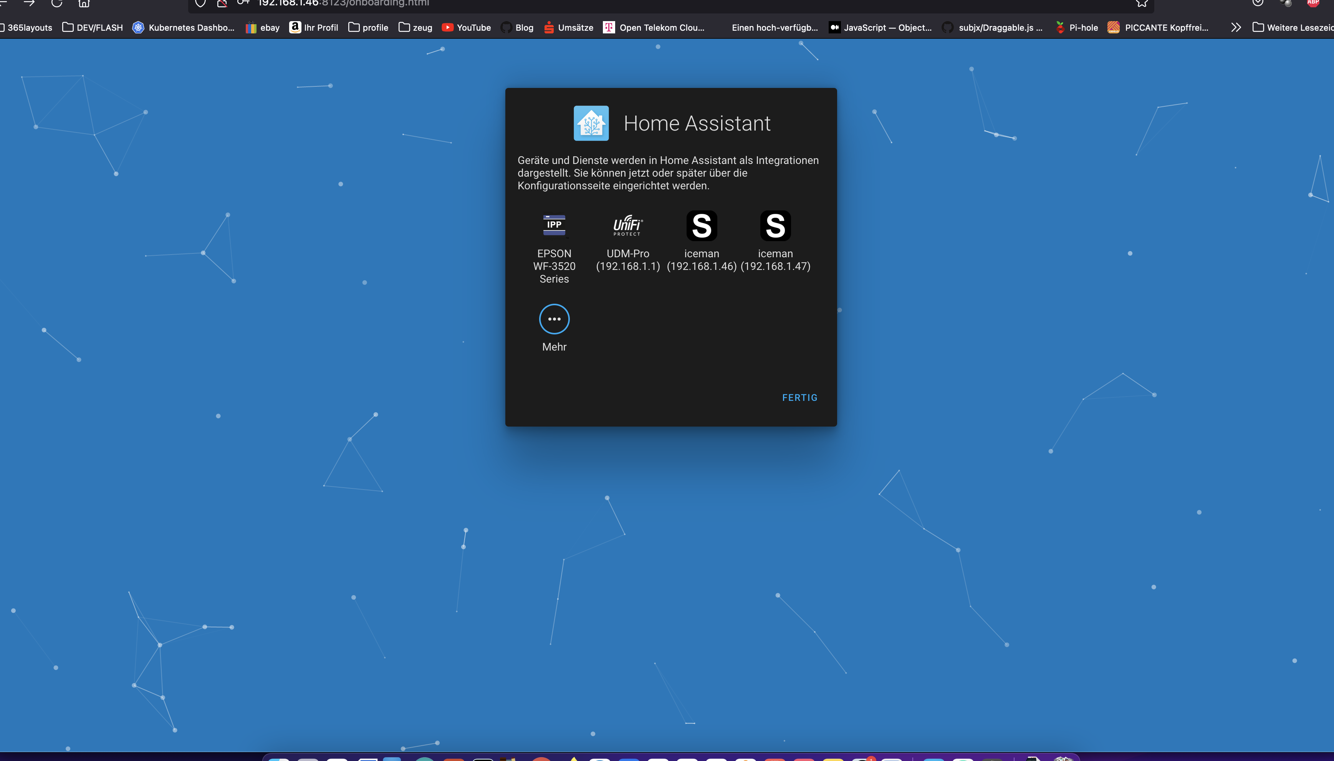
Task: Open the ebay bookmark
Action: [x=263, y=28]
